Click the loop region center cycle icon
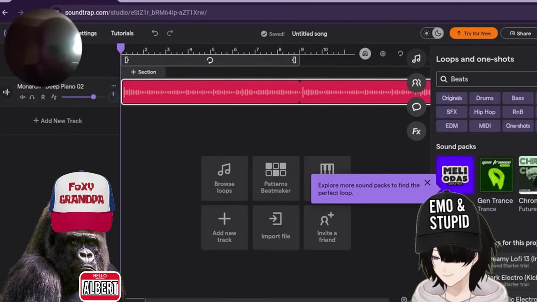 [210, 60]
